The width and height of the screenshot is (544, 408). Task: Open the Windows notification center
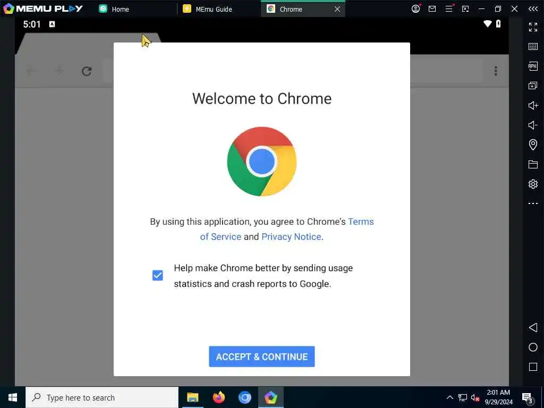pos(527,397)
